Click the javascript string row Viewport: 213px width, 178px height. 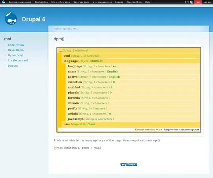(x=133, y=119)
